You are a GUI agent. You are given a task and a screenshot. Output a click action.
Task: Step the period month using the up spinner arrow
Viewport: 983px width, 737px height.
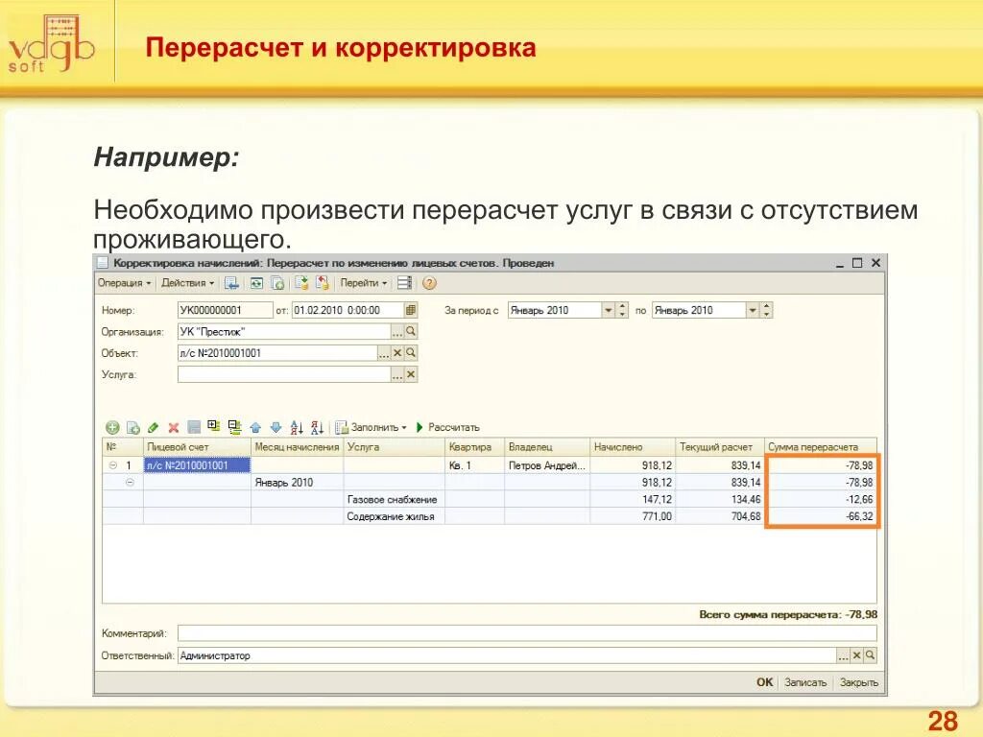point(620,305)
